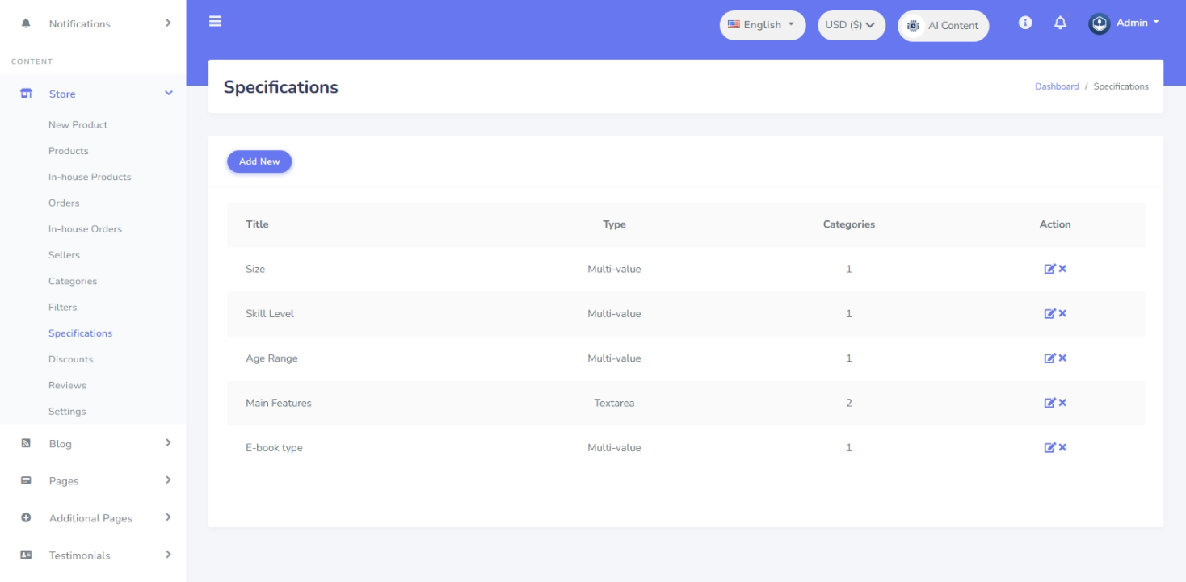Open Categories in sidebar
The height and width of the screenshot is (582, 1186).
pyautogui.click(x=73, y=281)
